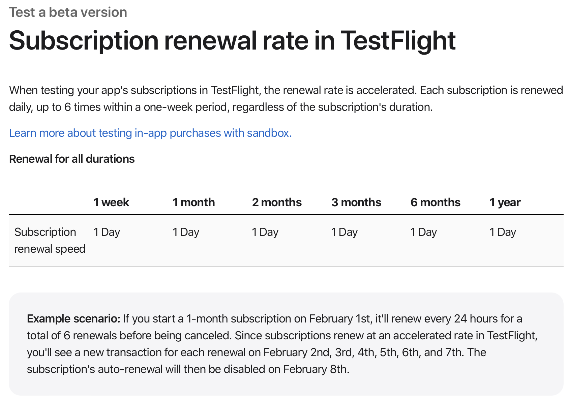Click the Subscription renewal speed row label
The width and height of the screenshot is (569, 401).
50,240
